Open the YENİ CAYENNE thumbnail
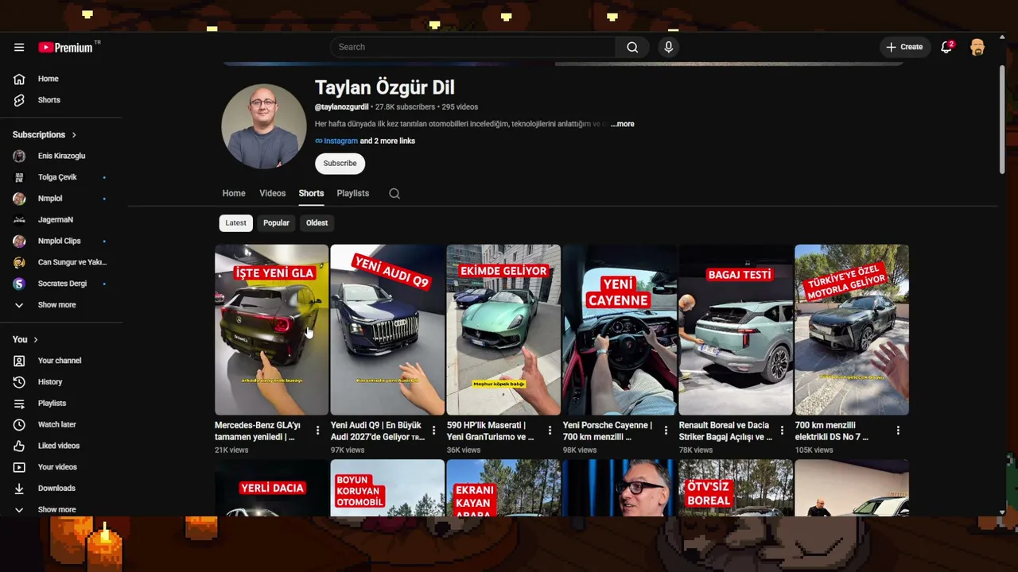Viewport: 1018px width, 572px height. (620, 330)
